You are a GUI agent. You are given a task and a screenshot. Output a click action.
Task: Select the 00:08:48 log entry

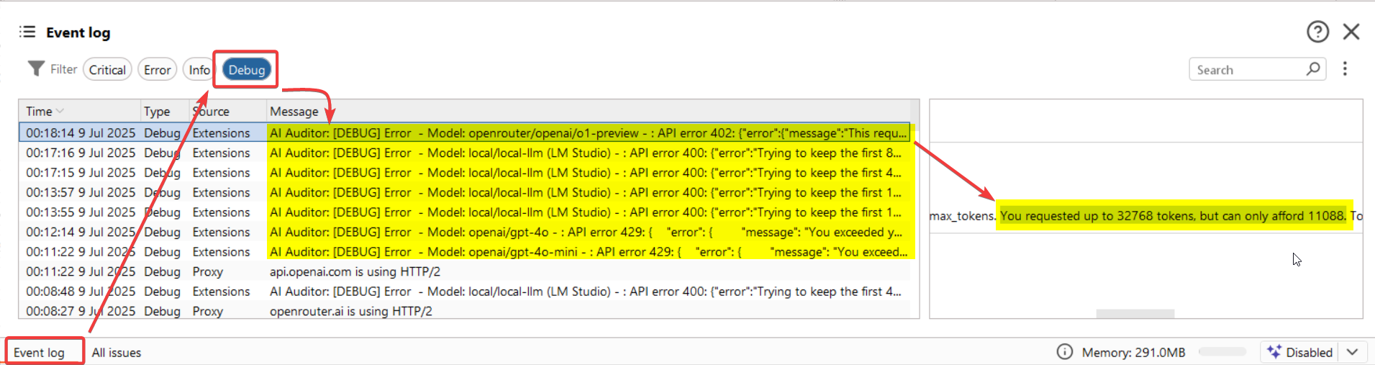pyautogui.click(x=465, y=291)
